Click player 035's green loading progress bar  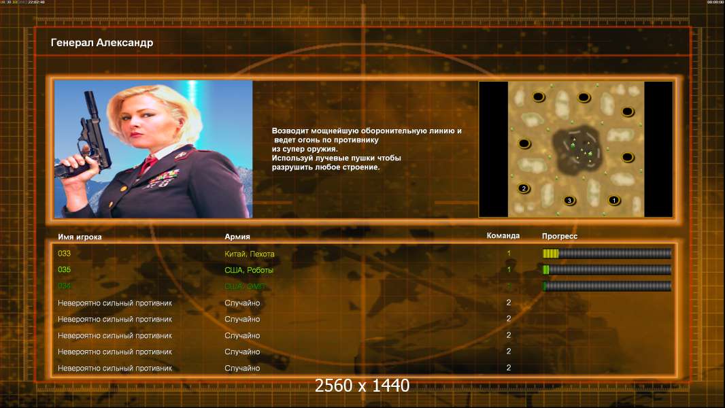607,269
